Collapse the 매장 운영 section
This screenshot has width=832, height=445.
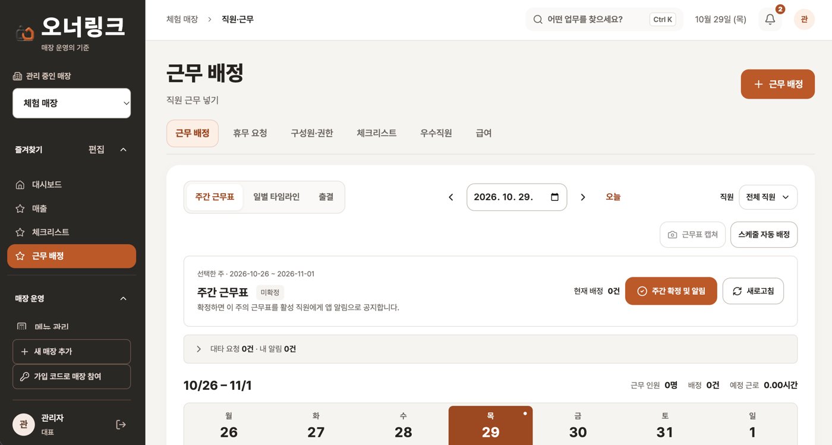pyautogui.click(x=124, y=298)
